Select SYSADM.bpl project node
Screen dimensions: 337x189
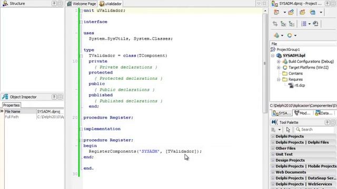point(294,56)
